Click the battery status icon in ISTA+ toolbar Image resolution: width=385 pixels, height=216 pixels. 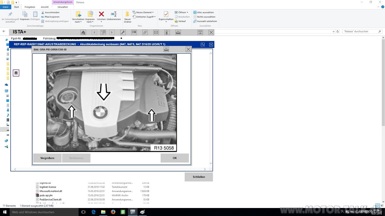tap(167, 33)
